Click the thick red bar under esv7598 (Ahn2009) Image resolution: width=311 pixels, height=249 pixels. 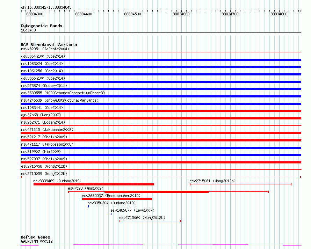(x=157, y=192)
